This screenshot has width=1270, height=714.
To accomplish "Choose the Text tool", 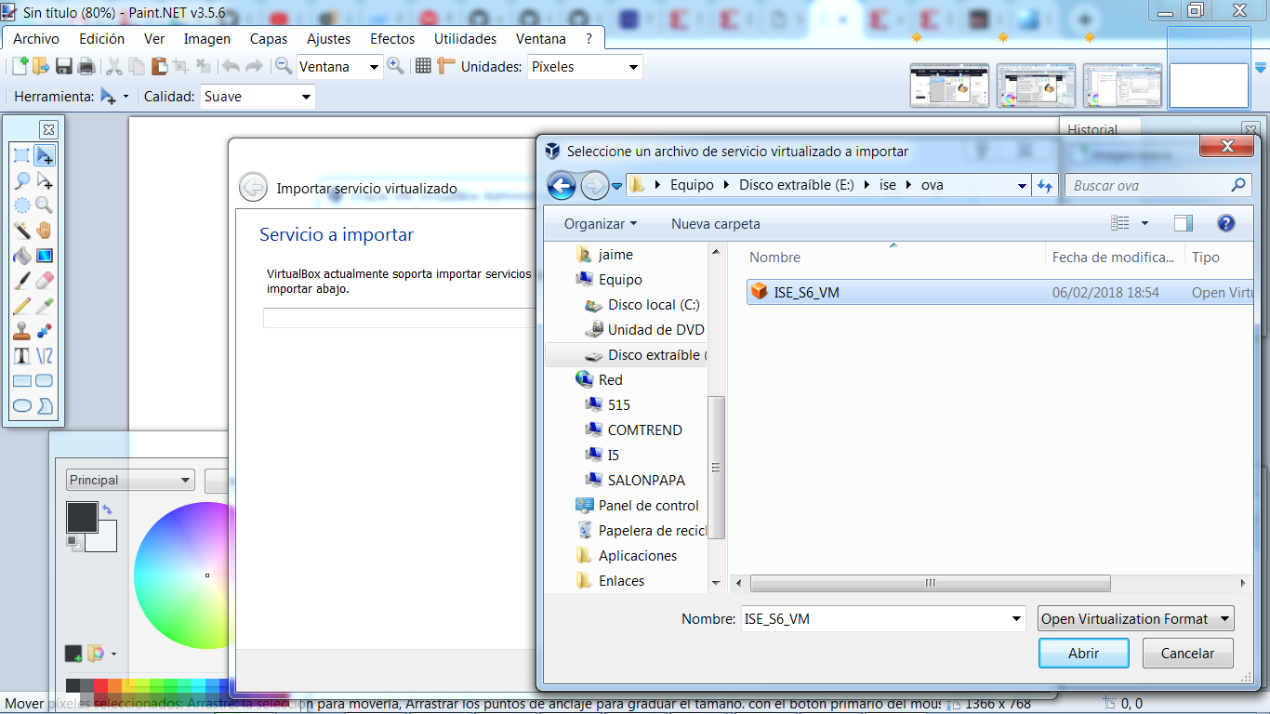I will pyautogui.click(x=21, y=356).
